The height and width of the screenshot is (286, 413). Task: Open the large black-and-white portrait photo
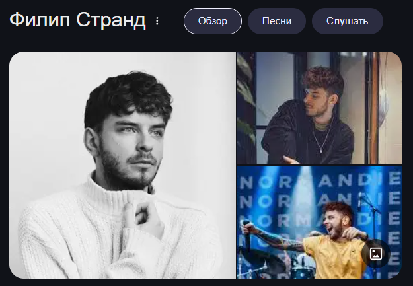(122, 165)
